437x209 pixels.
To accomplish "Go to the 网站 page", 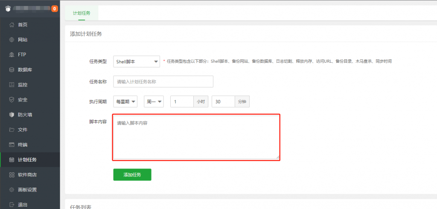I will pos(30,40).
